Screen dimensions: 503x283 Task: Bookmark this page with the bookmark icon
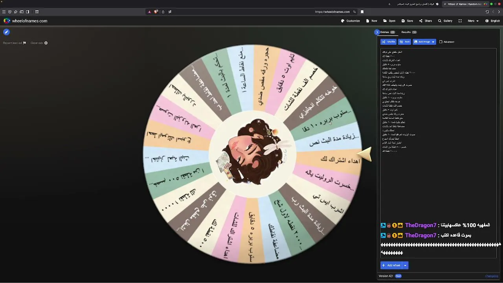(362, 12)
